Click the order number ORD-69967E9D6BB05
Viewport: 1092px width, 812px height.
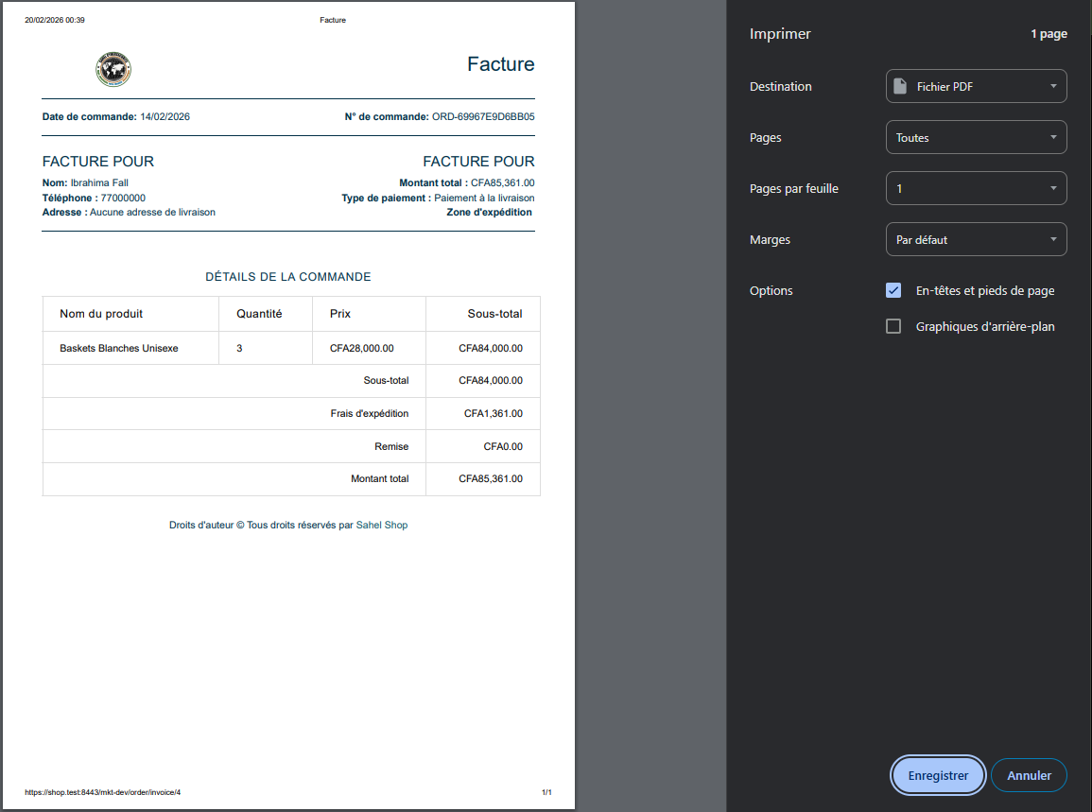coord(484,116)
